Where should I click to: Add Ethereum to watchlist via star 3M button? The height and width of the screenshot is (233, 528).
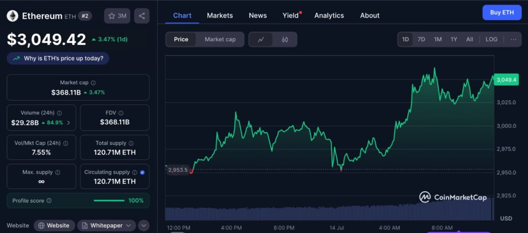coord(117,16)
